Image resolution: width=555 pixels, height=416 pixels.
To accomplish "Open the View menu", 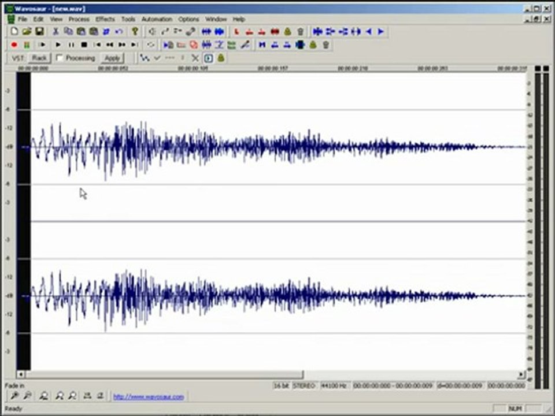I will pos(56,19).
